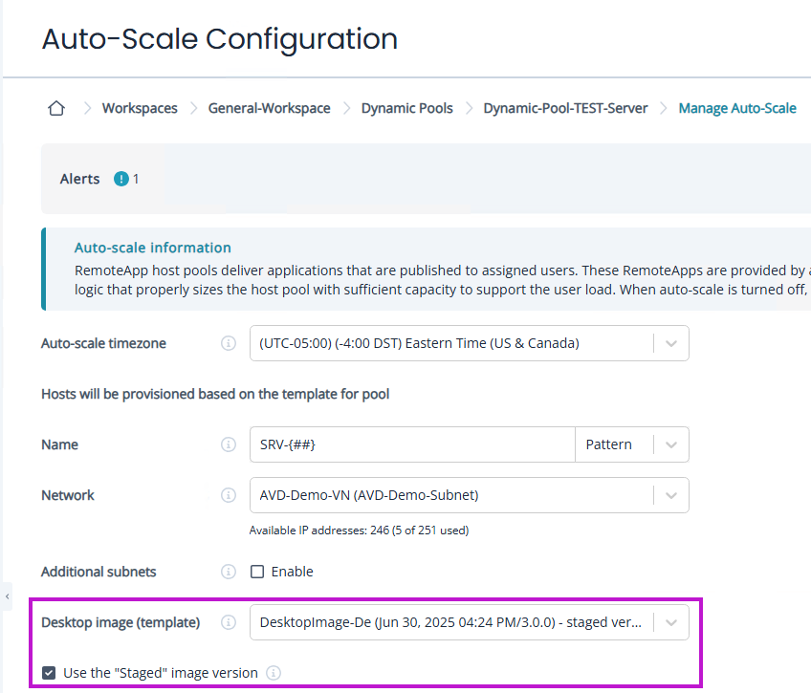811x693 pixels.
Task: Click the SRV-{##} name input field
Action: [x=411, y=444]
